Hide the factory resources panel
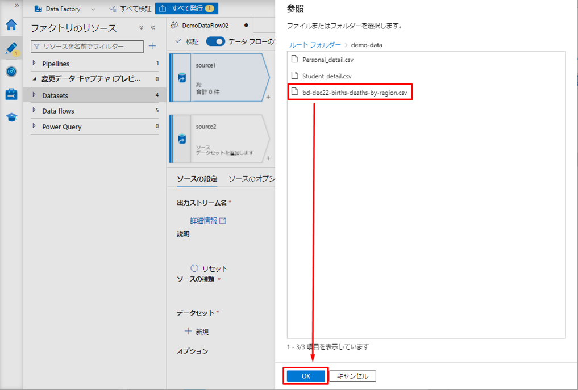Viewport: 578px width, 390px height. (153, 28)
